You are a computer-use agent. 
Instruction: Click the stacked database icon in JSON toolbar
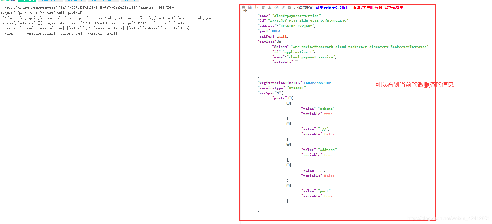244,8
